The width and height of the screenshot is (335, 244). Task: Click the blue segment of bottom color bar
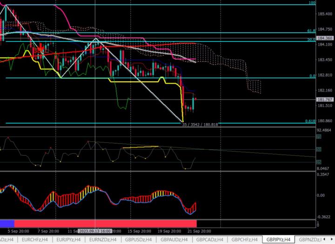point(7,224)
